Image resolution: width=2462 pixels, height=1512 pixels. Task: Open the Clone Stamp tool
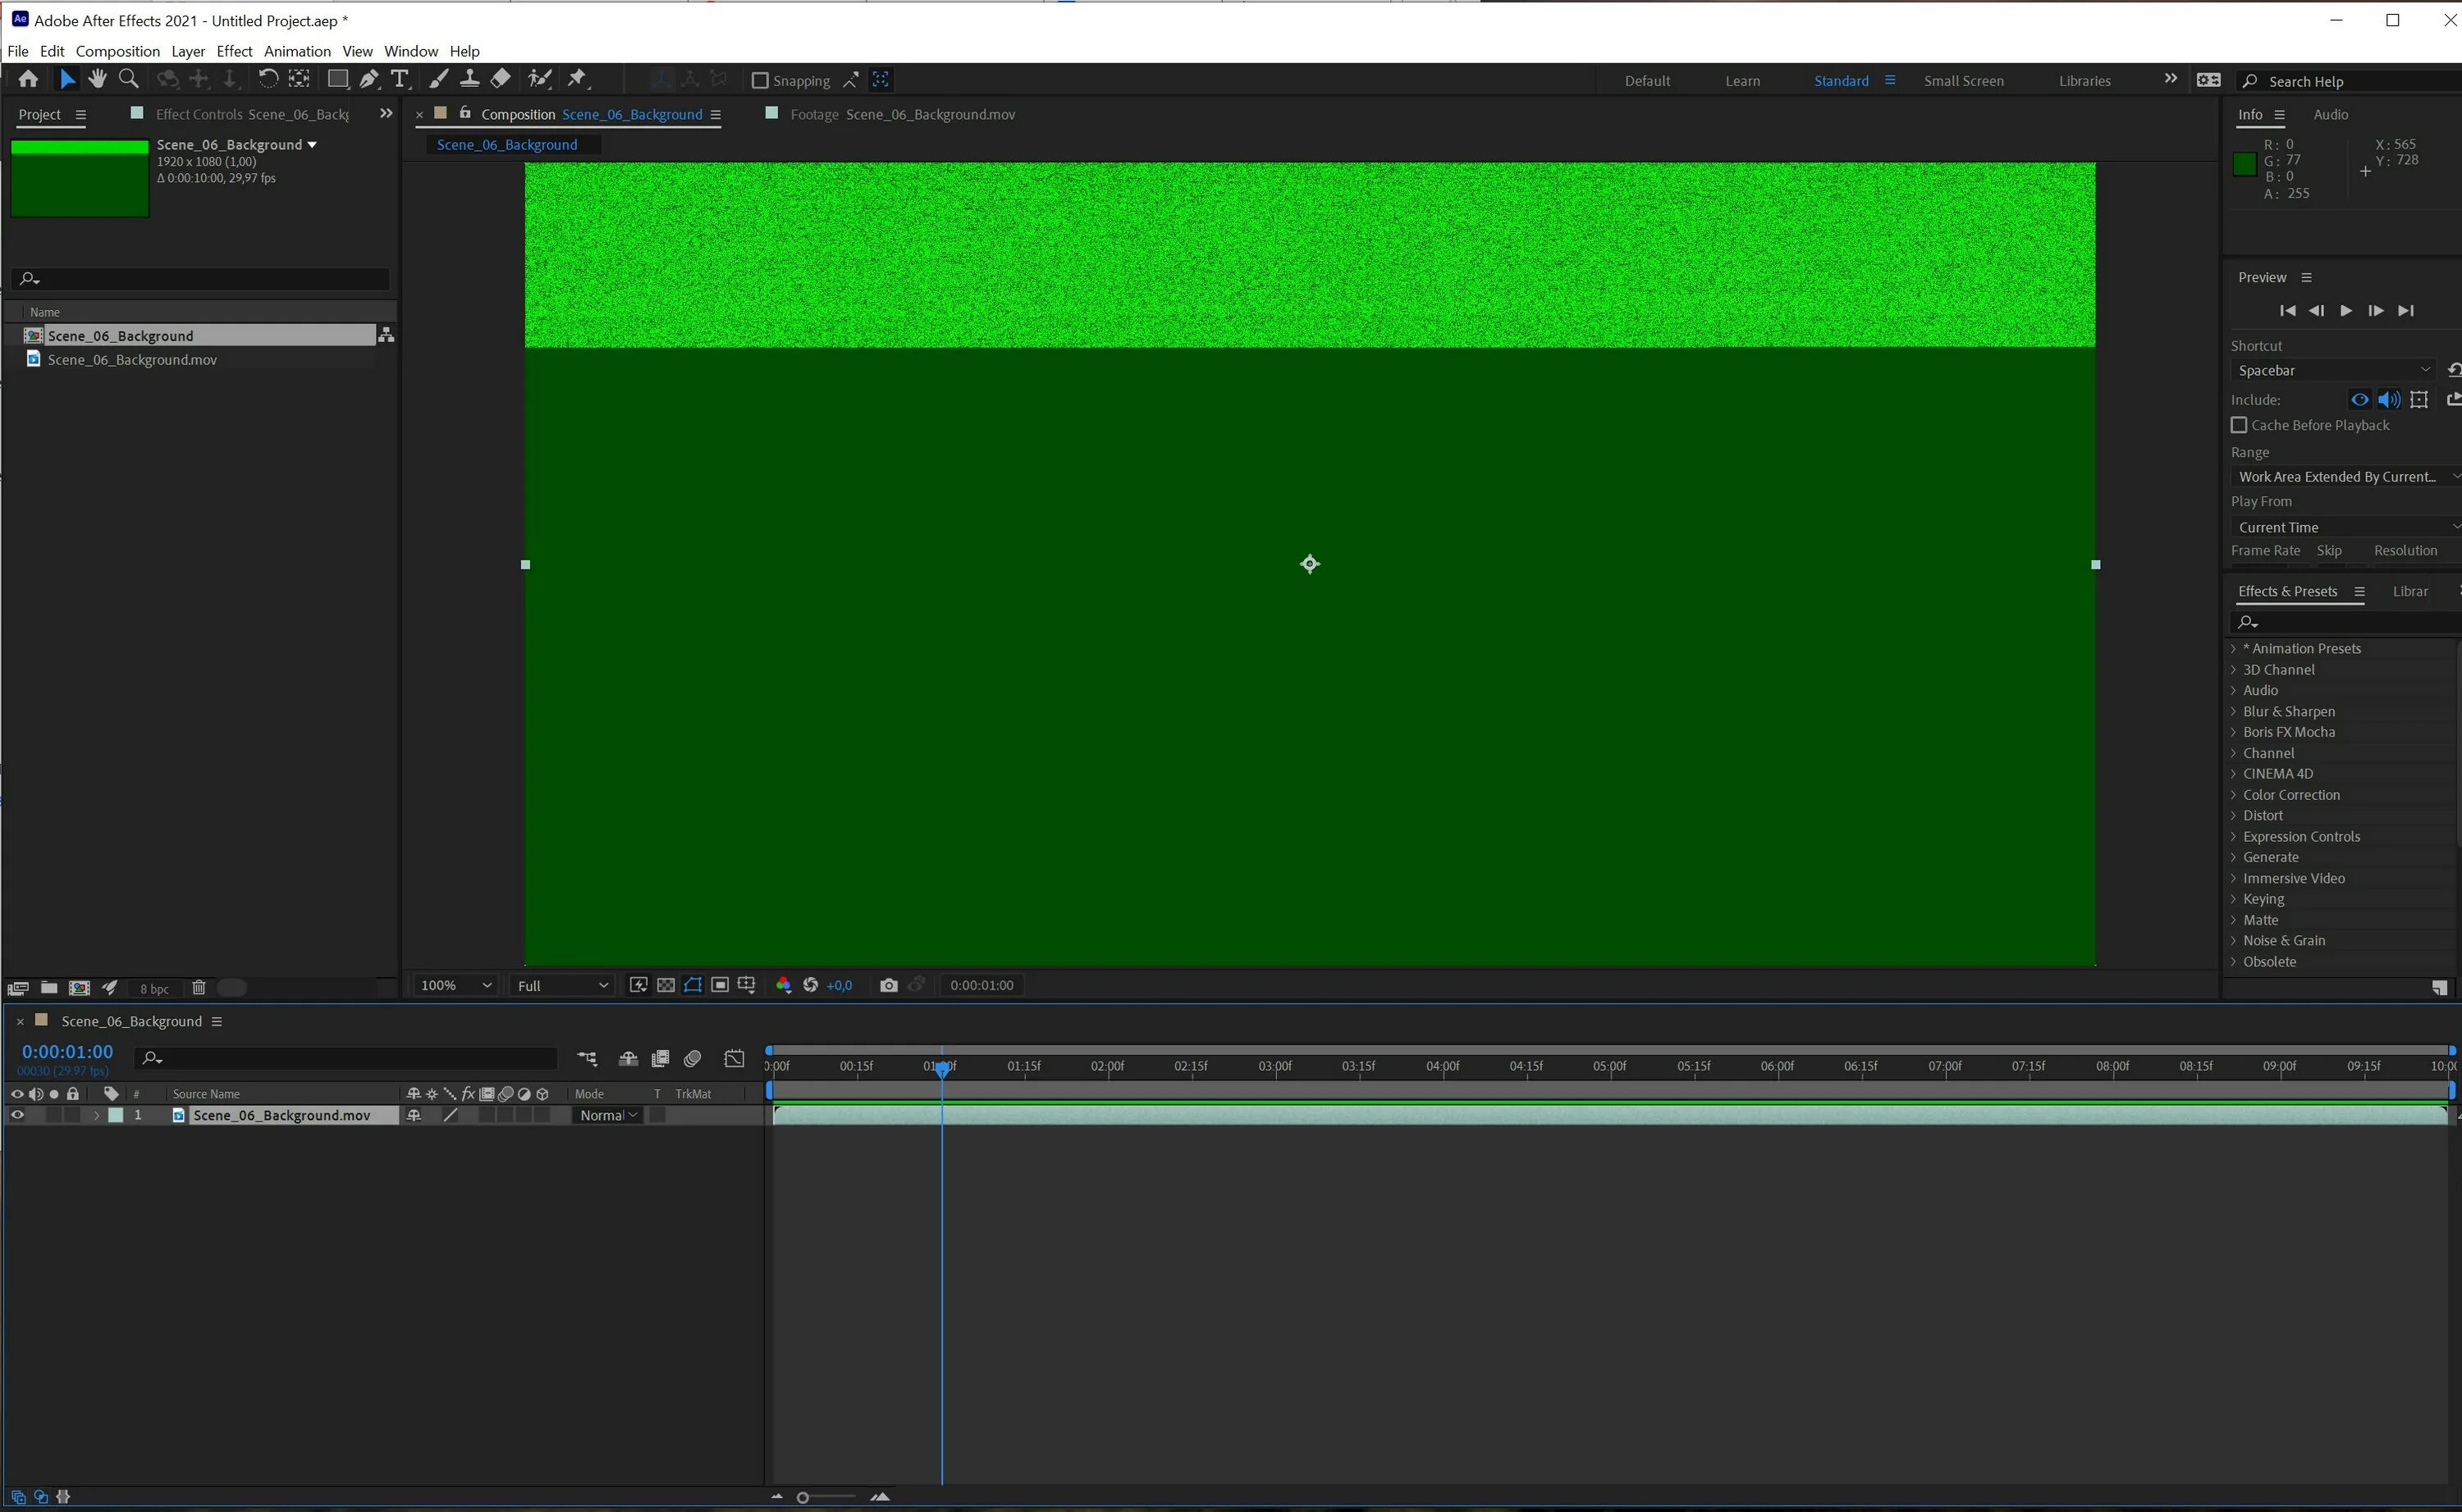pyautogui.click(x=471, y=79)
